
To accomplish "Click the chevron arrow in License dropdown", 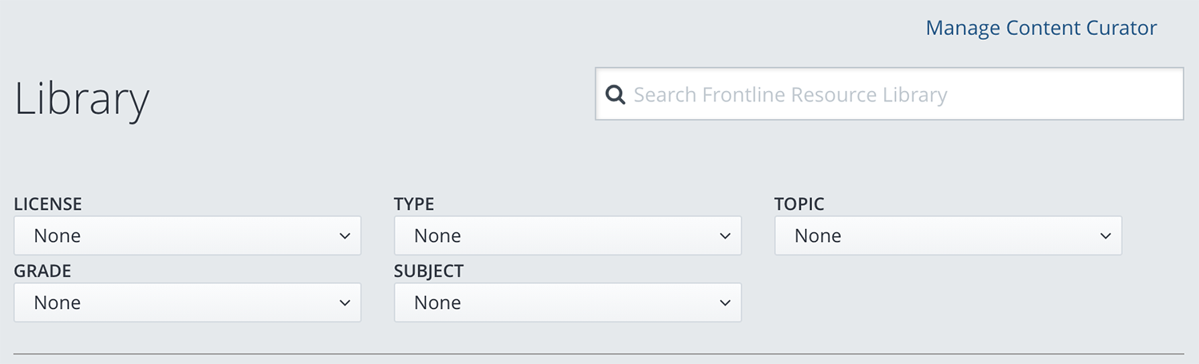I will tap(345, 236).
